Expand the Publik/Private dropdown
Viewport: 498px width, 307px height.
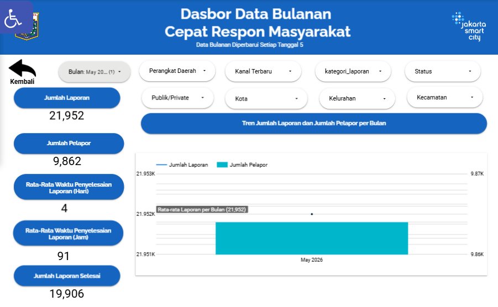[177, 98]
